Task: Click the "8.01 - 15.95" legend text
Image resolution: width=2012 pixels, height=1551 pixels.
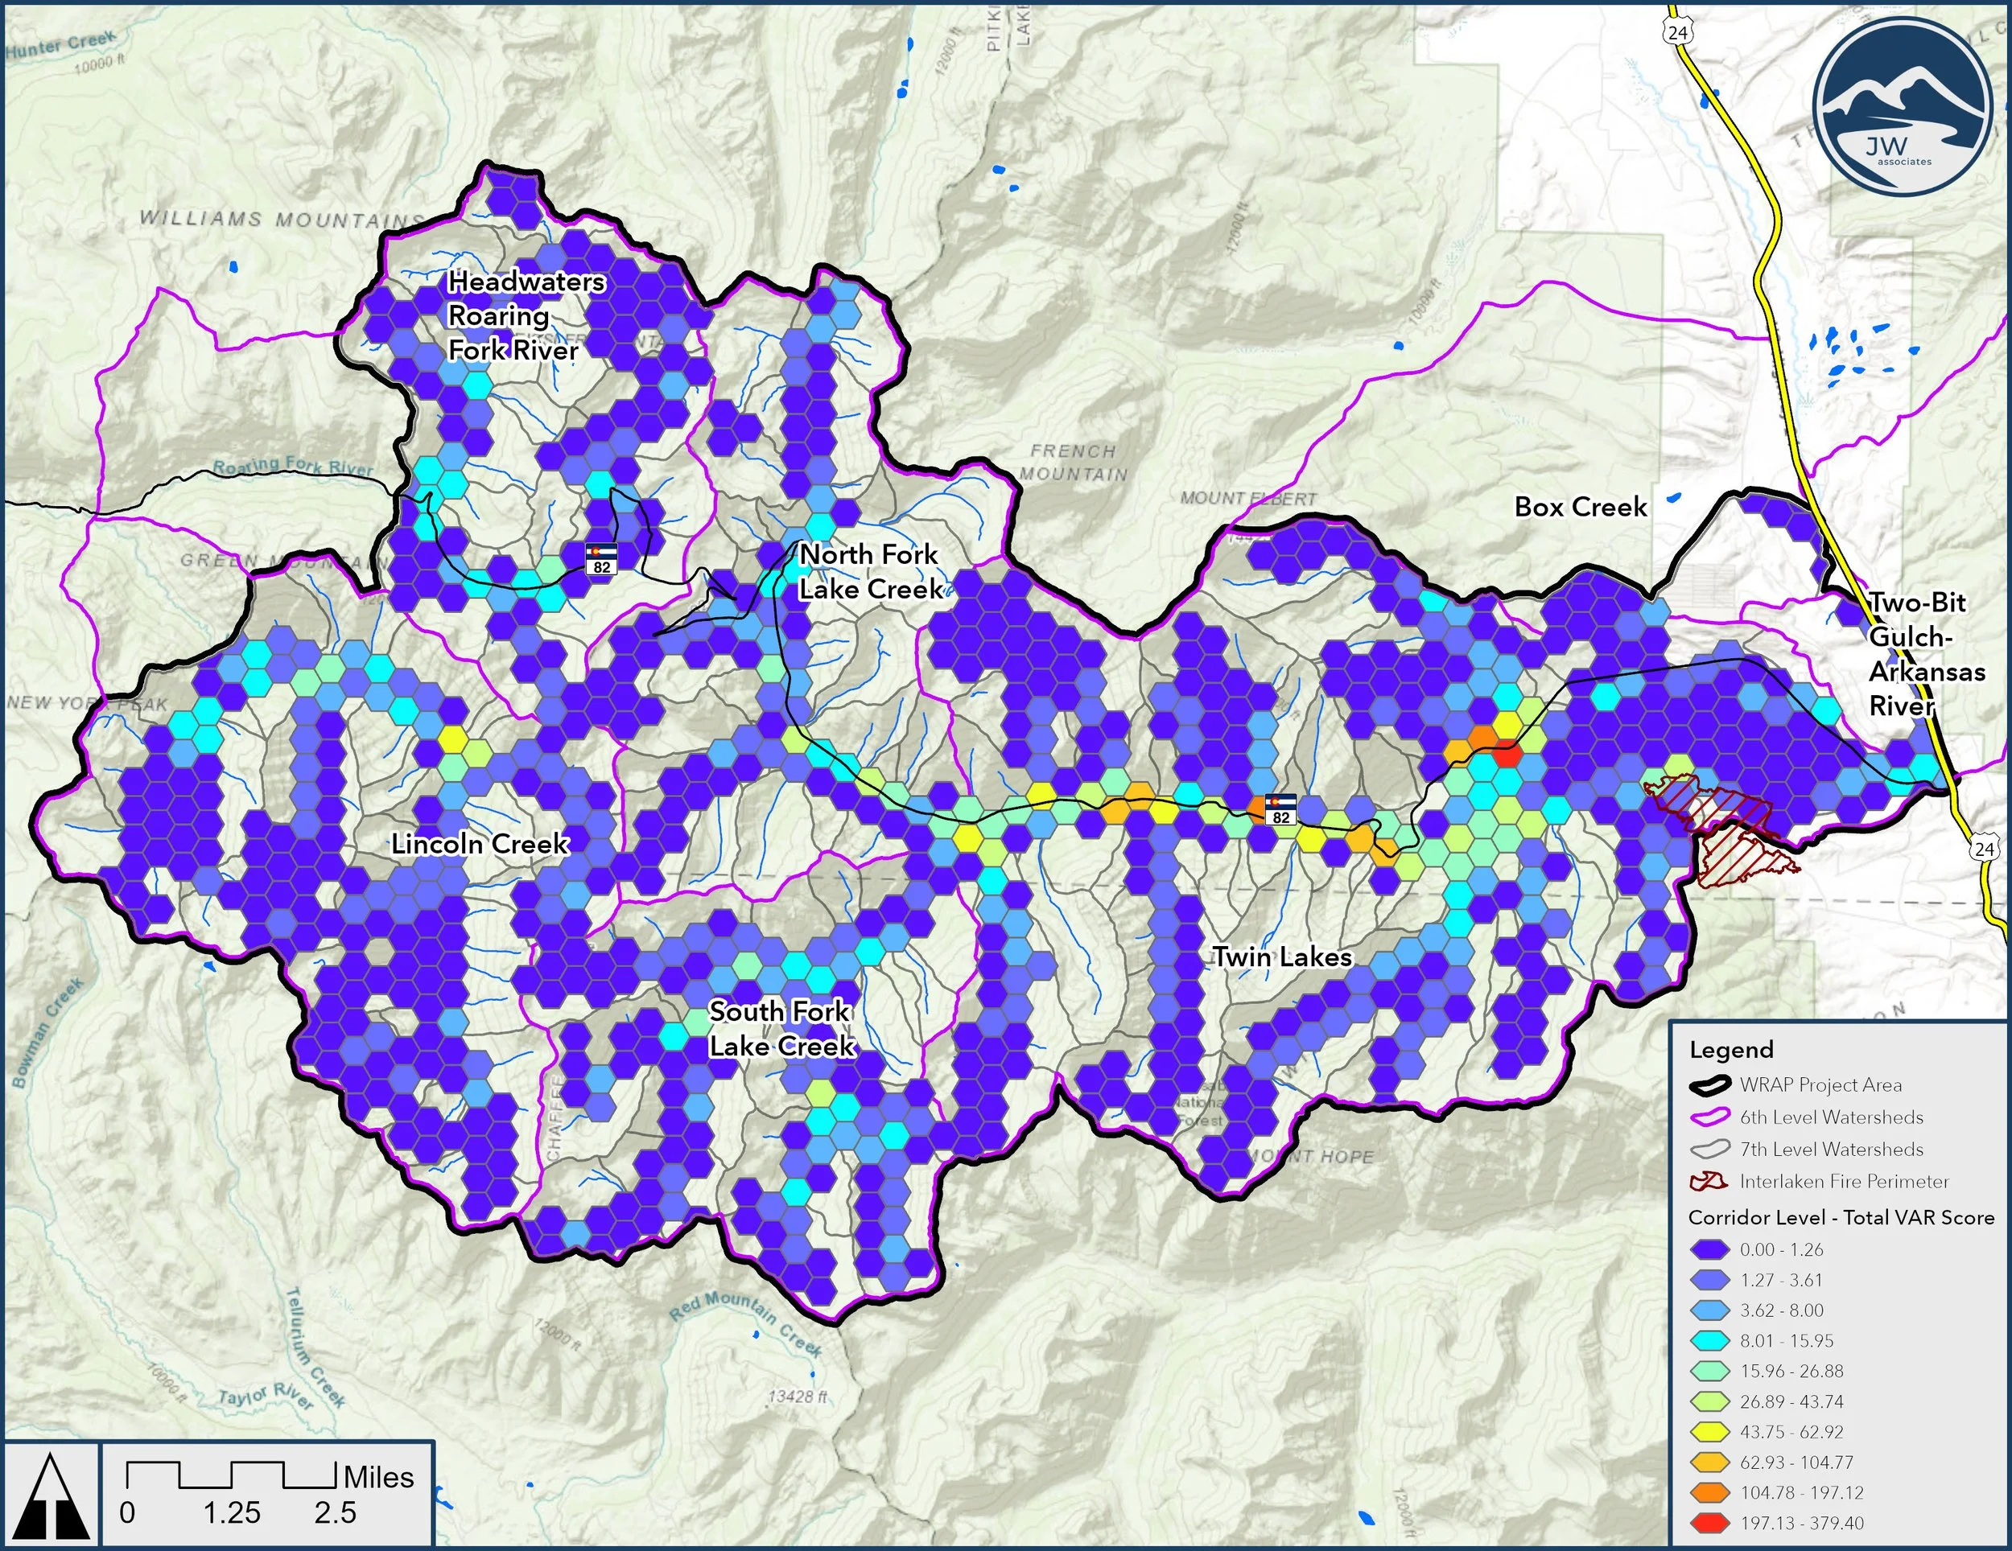Action: (1787, 1341)
